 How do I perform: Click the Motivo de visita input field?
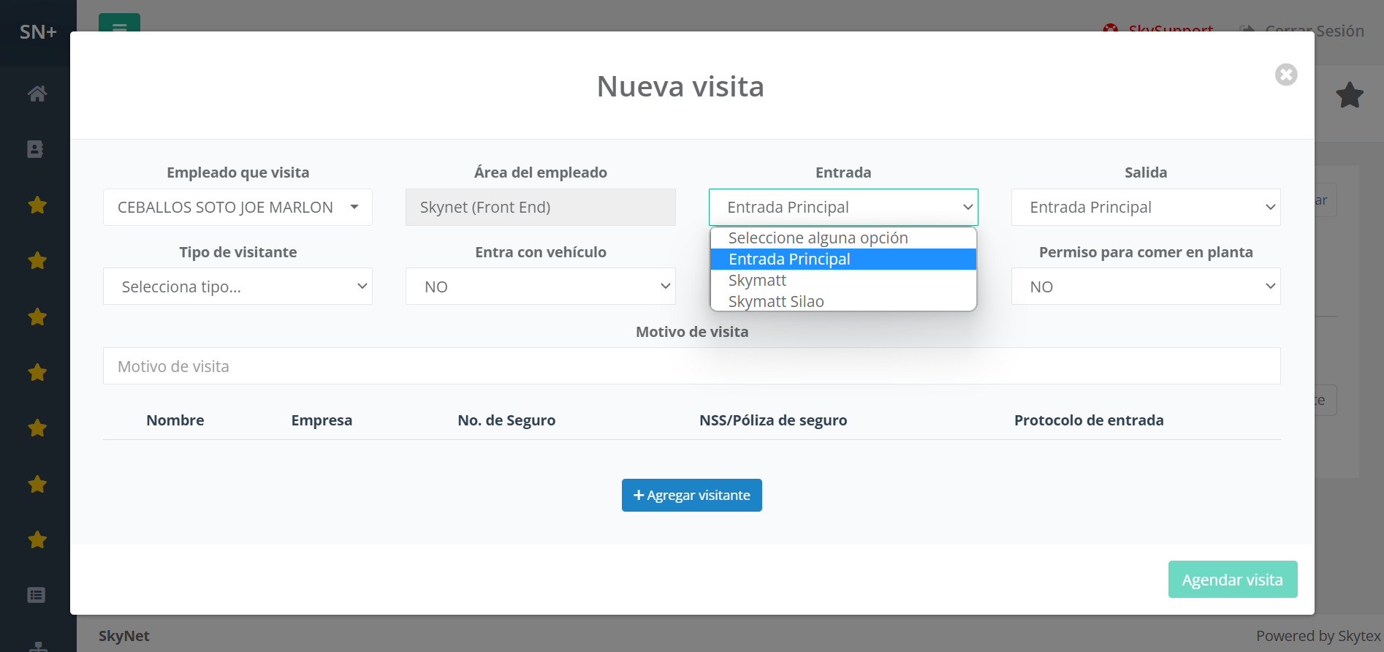[691, 366]
